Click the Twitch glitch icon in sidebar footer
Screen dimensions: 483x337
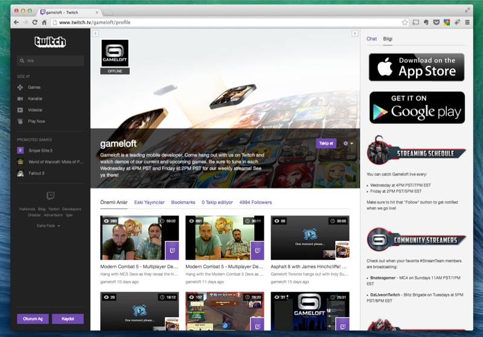[x=51, y=196]
